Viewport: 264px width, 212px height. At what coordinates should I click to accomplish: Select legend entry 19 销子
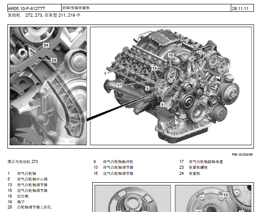16,202
